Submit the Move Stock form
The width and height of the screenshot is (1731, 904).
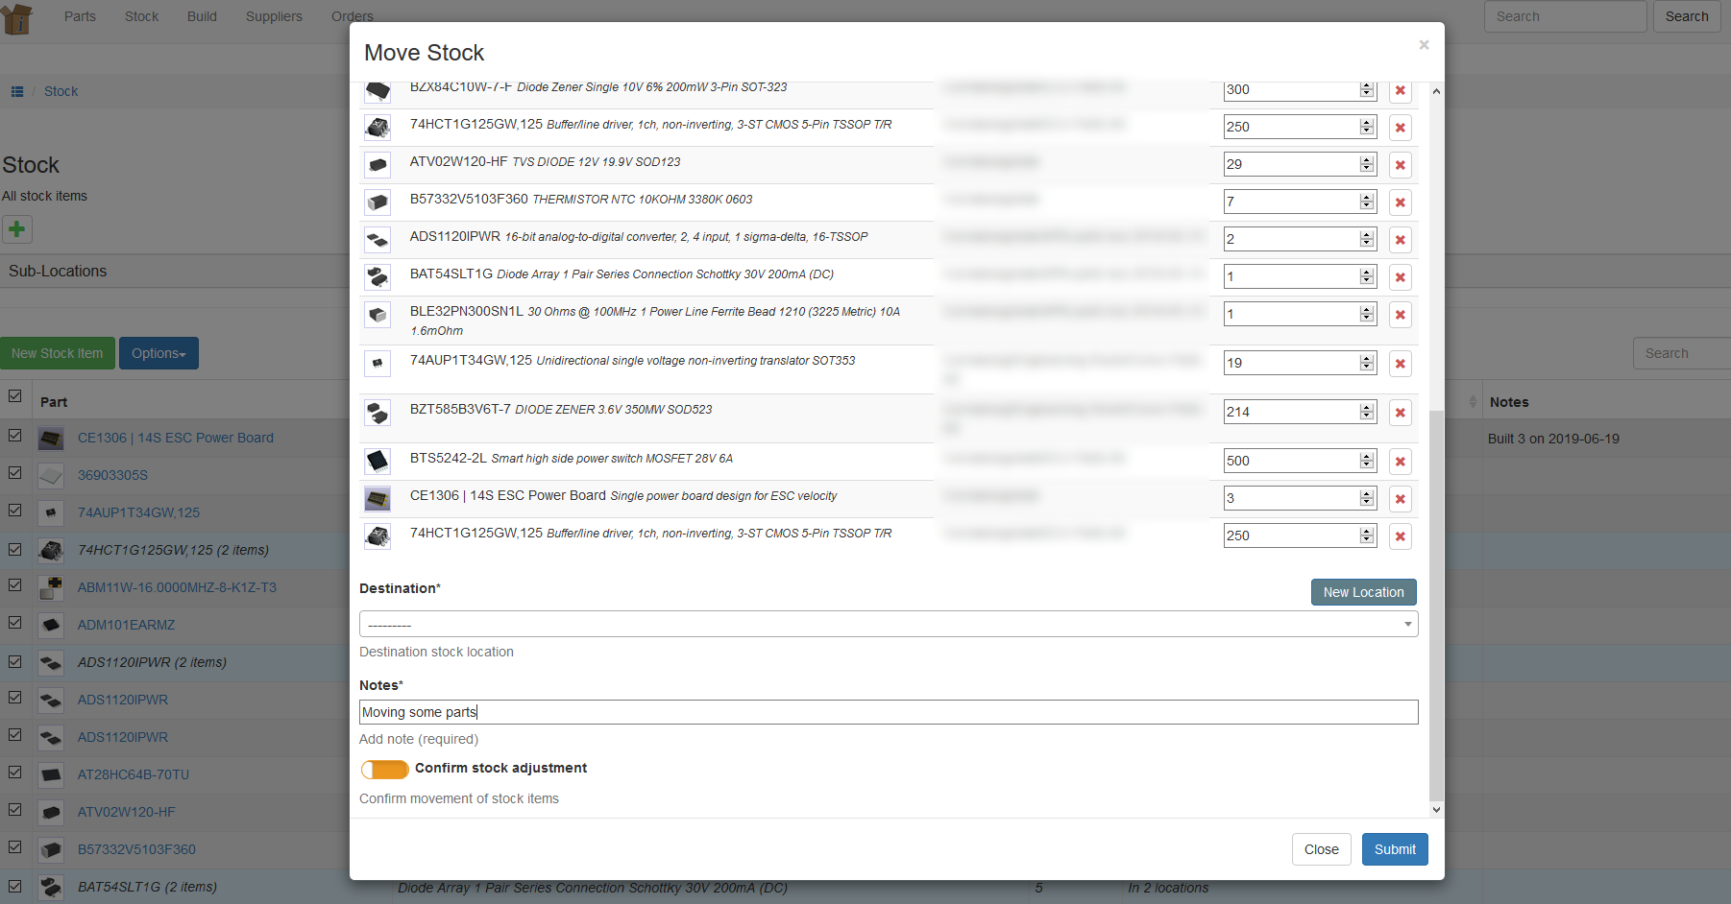1394,849
